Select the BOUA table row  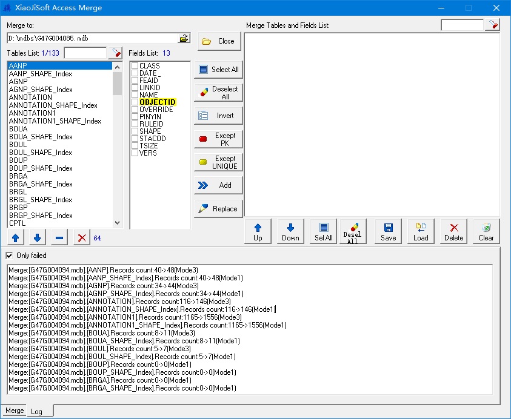coord(59,128)
